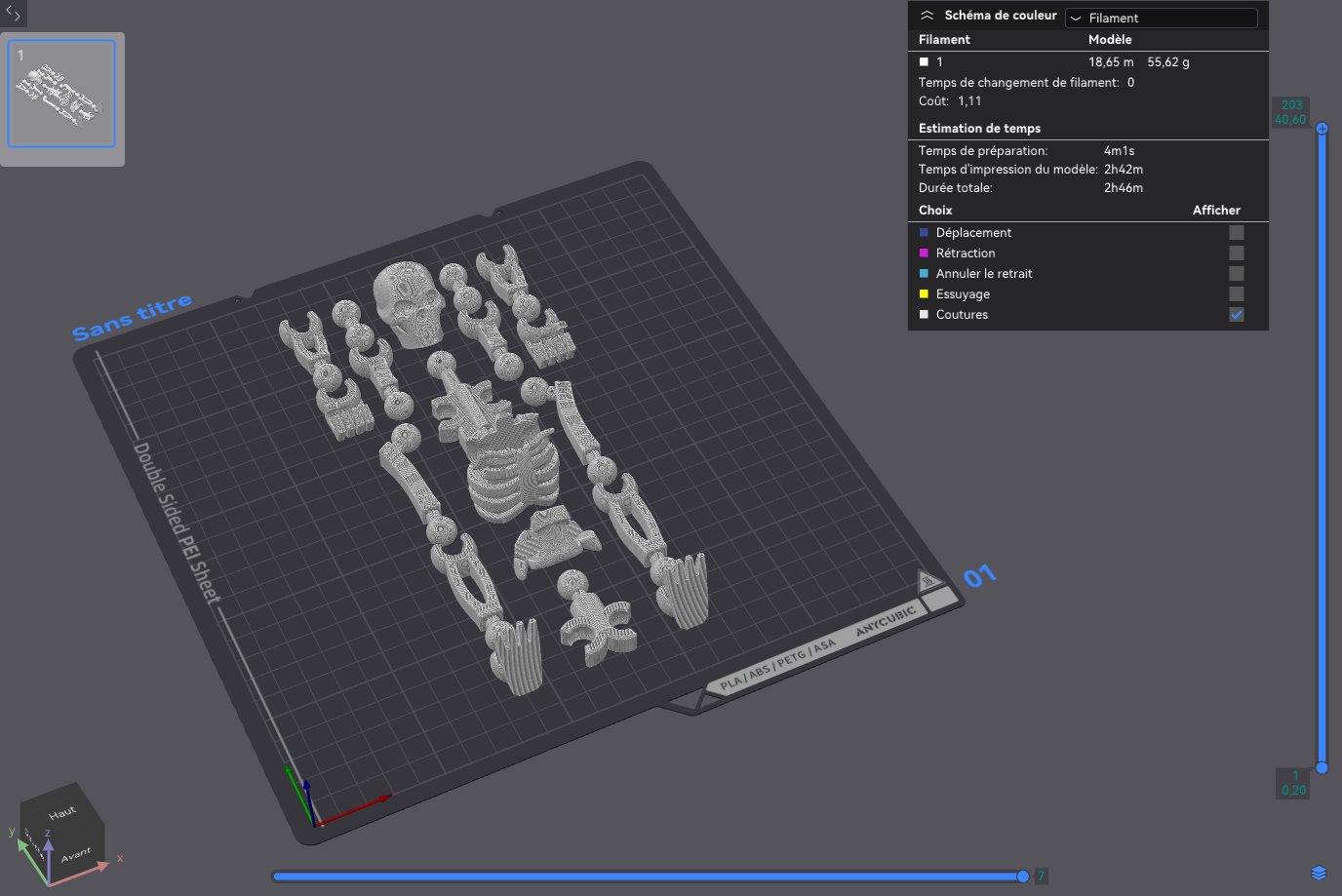Viewport: 1342px width, 896px height.
Task: Click the cyan Annuler le retrait color square
Action: (x=924, y=273)
